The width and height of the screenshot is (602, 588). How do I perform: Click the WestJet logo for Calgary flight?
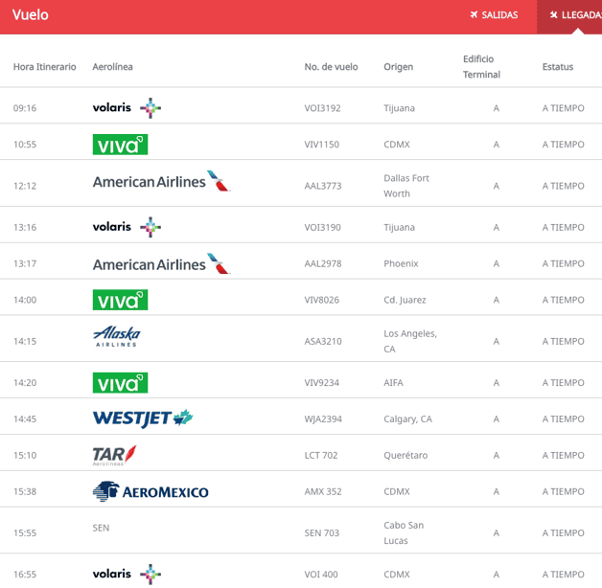(143, 418)
